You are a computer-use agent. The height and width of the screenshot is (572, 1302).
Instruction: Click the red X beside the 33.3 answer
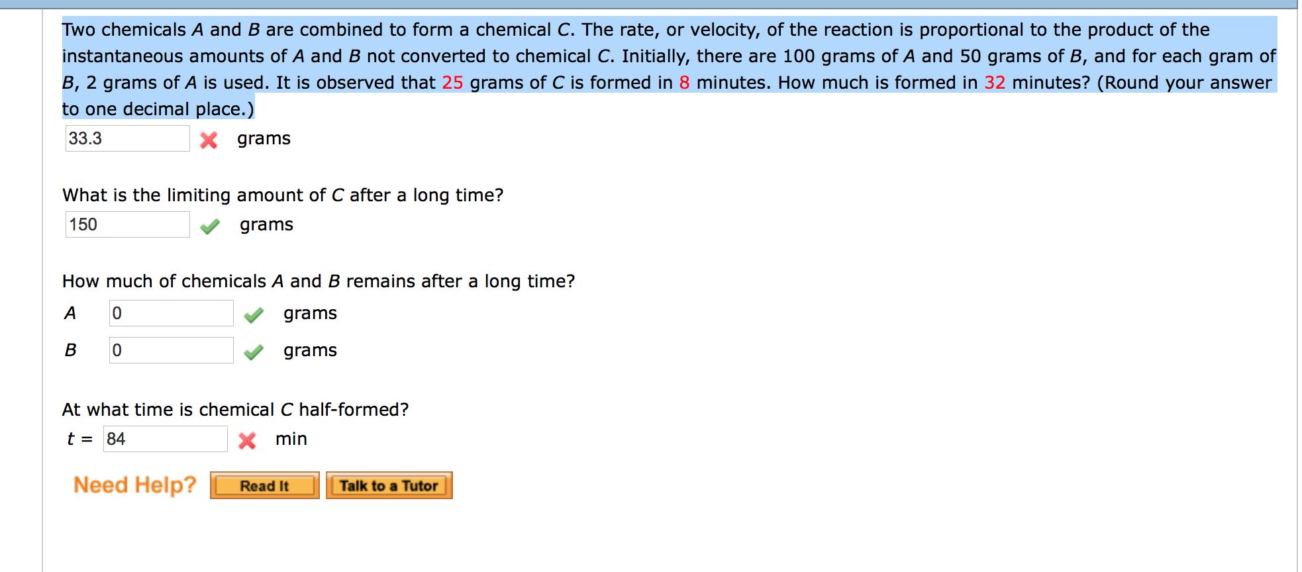(208, 140)
